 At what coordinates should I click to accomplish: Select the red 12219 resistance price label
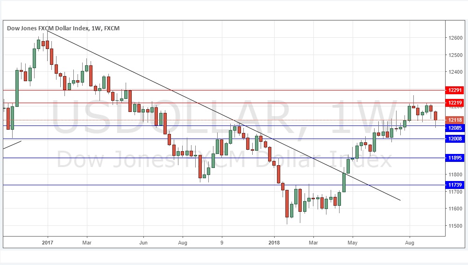(455, 103)
